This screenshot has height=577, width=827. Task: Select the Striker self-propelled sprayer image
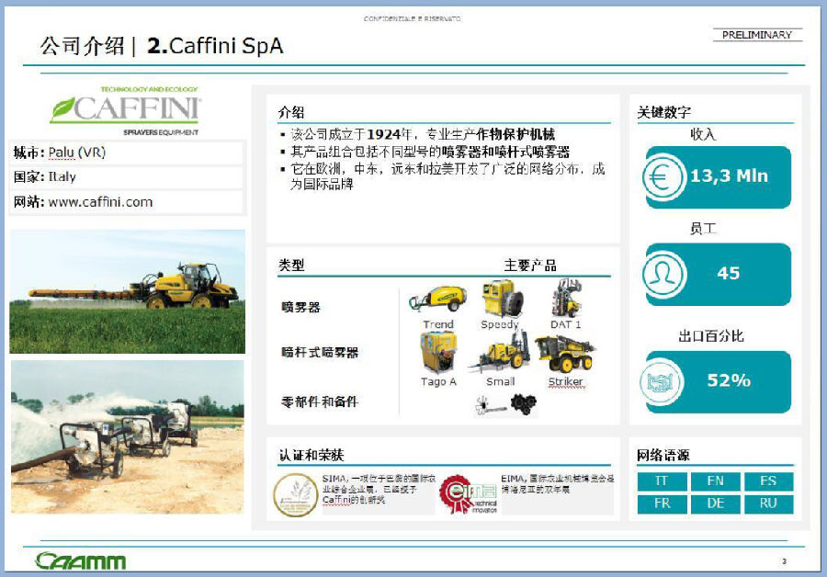coord(565,354)
